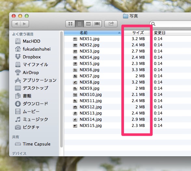Switch to list view mode
Screen dimensions: 191x171
click(79, 24)
